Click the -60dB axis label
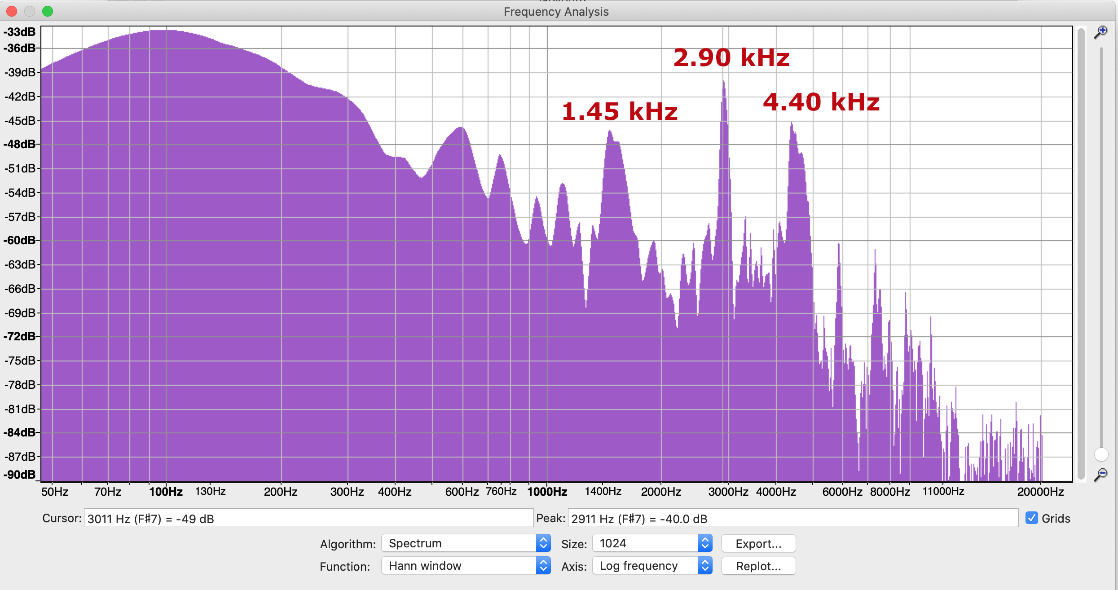Image resolution: width=1118 pixels, height=590 pixels. click(x=19, y=240)
